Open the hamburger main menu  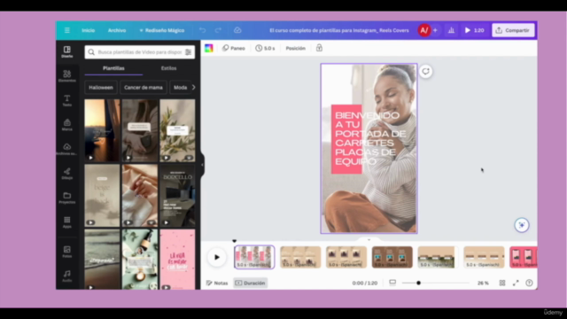[x=67, y=30]
